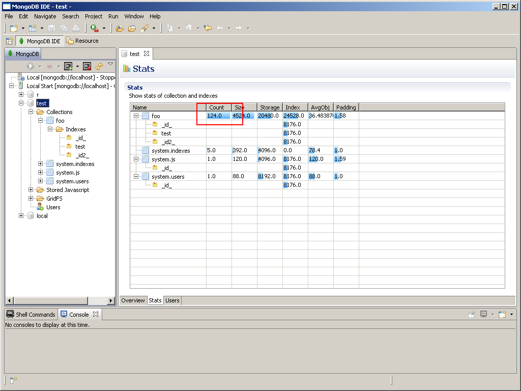Click the Refresh arrows icon in MongoDB view
The height and width of the screenshot is (391, 521).
(99, 66)
